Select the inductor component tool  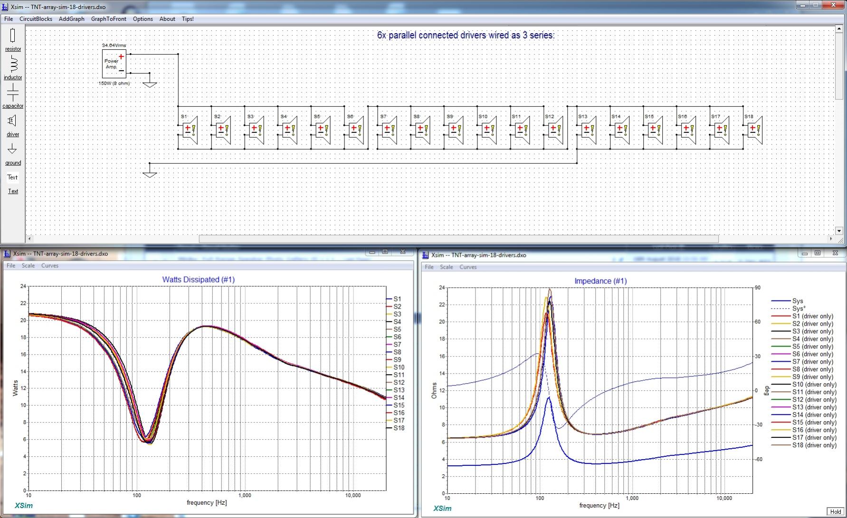[13, 68]
